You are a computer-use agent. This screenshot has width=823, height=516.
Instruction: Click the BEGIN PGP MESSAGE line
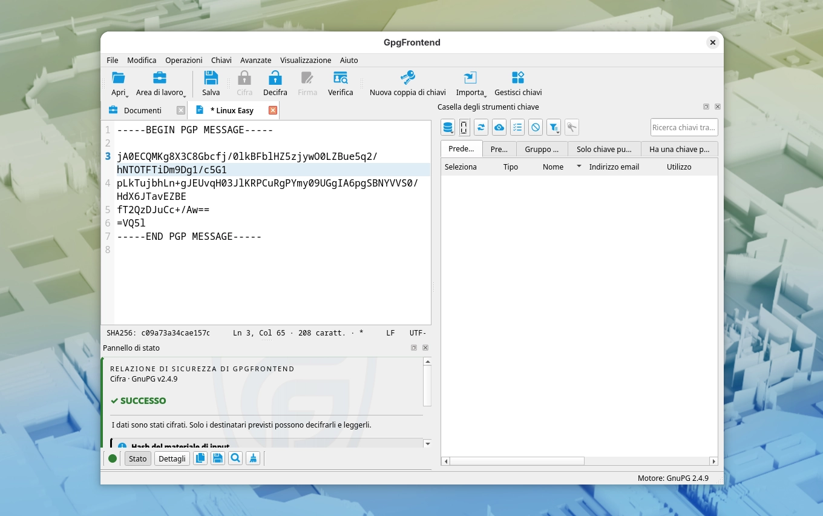pos(195,130)
